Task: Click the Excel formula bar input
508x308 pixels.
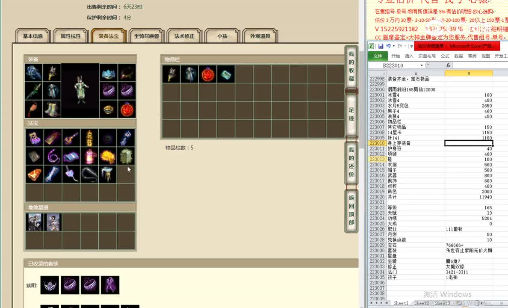Action: click(x=480, y=65)
